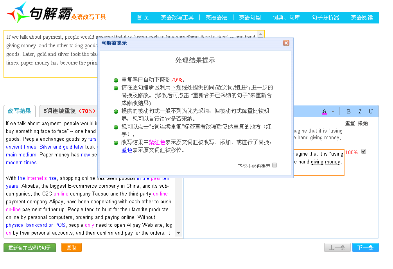Click 下一条 button
The width and height of the screenshot is (393, 269).
click(x=365, y=247)
